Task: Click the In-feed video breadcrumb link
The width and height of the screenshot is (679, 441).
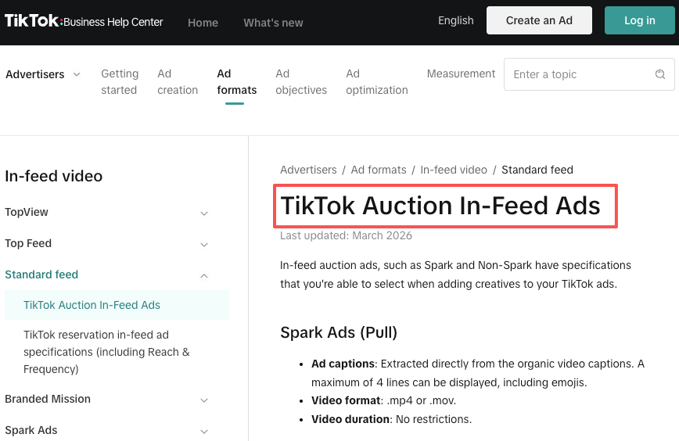Action: pyautogui.click(x=454, y=170)
